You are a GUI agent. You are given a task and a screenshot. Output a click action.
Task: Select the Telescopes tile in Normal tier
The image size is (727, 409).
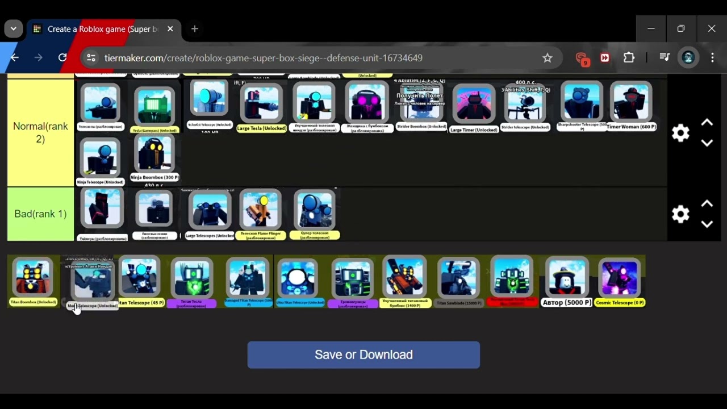pyautogui.click(x=101, y=106)
